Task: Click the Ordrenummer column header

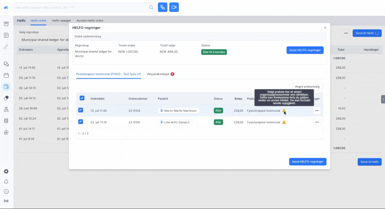Action: (138, 99)
